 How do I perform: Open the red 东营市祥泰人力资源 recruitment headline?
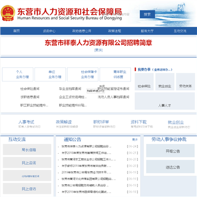pos(99,43)
